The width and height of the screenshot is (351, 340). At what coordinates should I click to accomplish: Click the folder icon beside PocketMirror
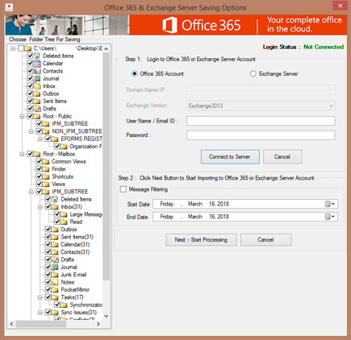[55, 290]
